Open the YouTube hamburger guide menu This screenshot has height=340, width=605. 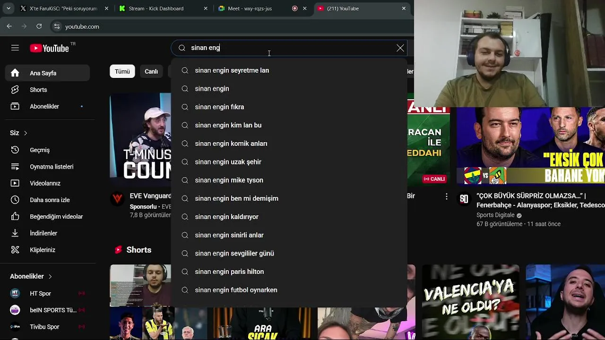pos(15,48)
